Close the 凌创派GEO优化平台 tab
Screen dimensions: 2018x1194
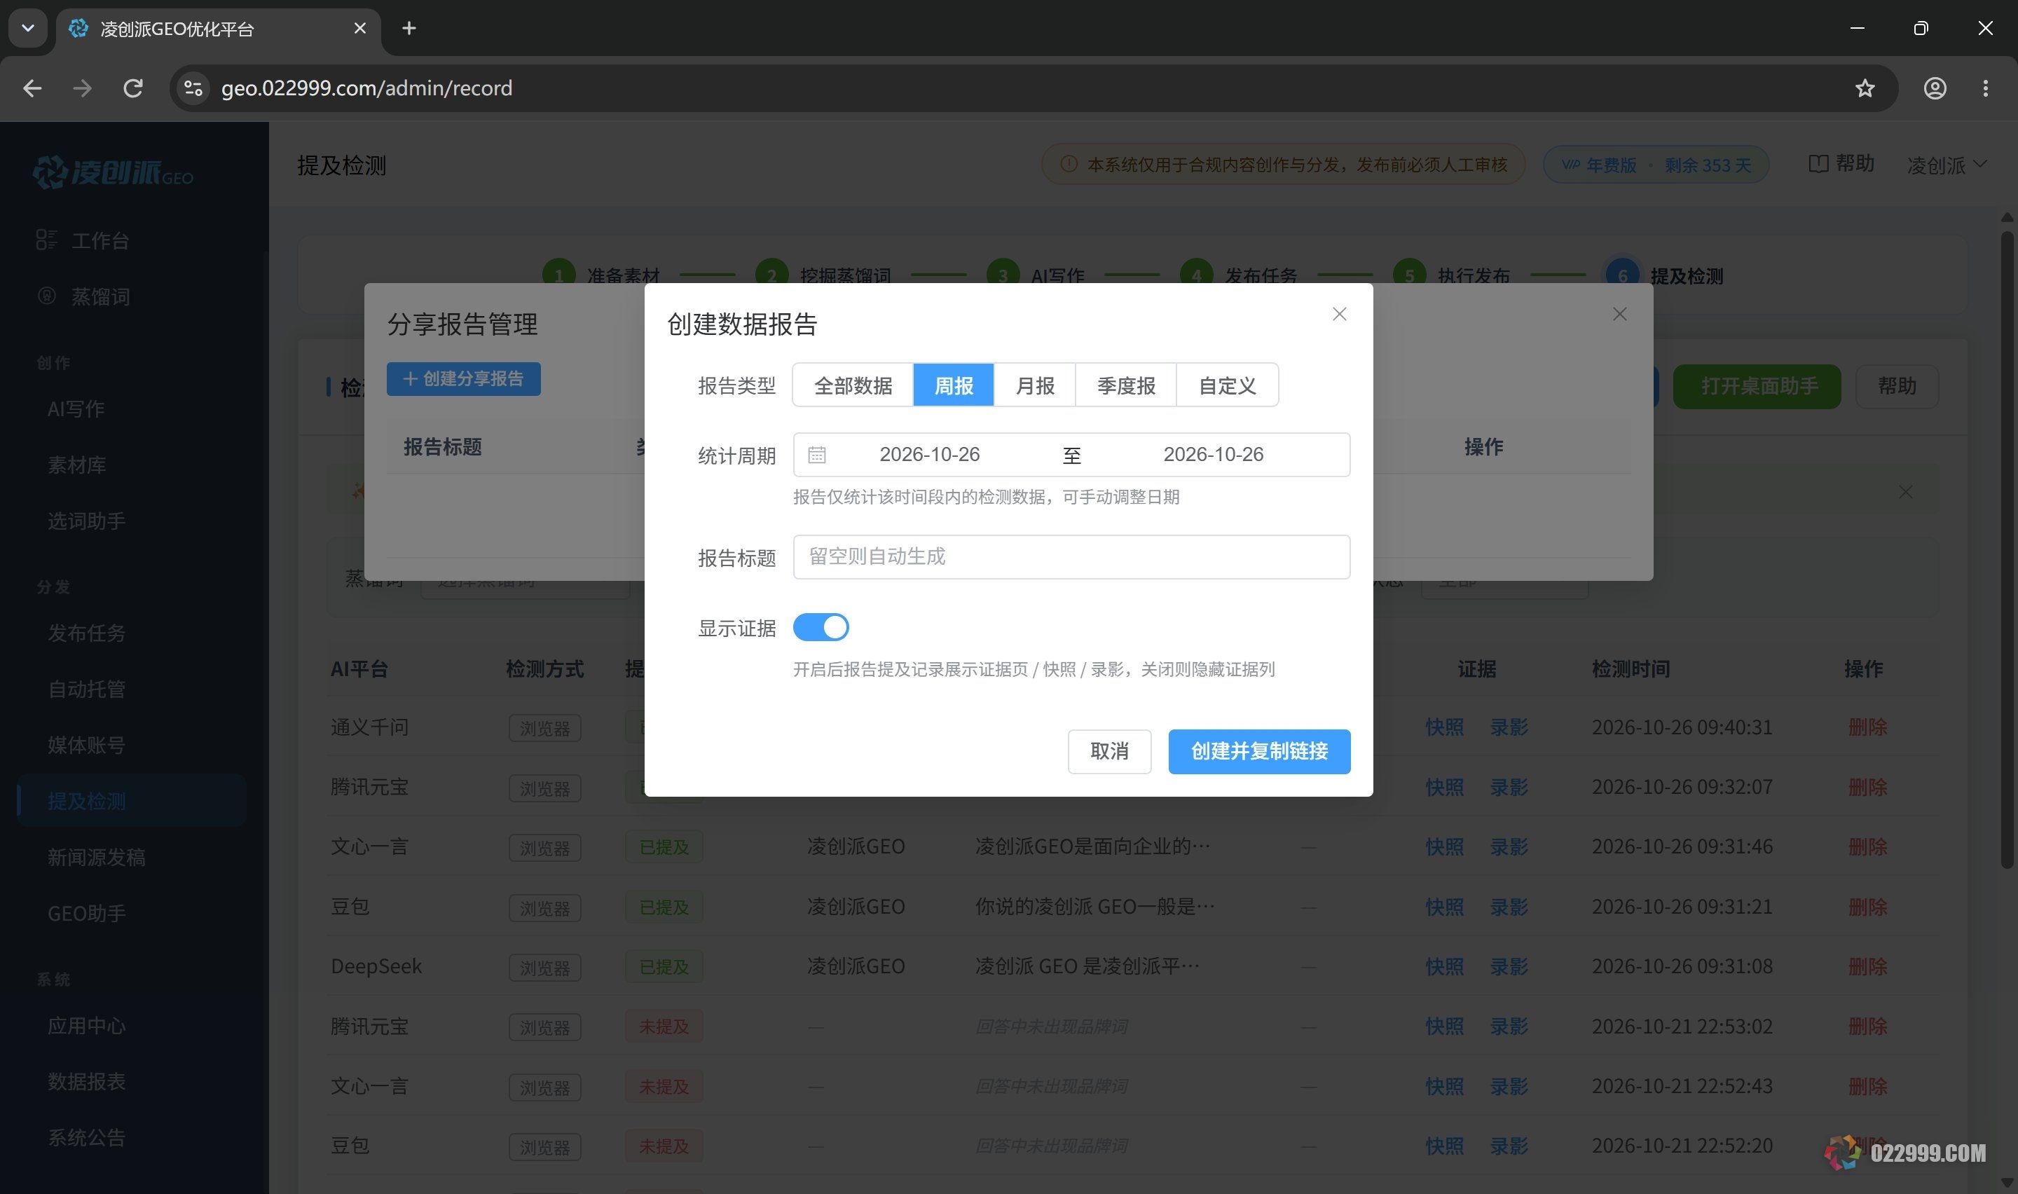point(359,28)
